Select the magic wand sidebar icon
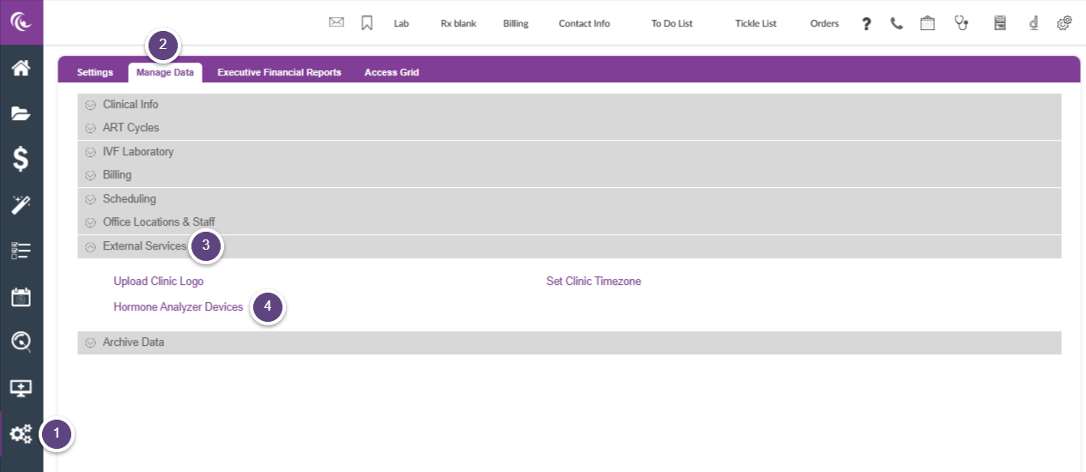Image resolution: width=1086 pixels, height=472 pixels. (x=21, y=204)
